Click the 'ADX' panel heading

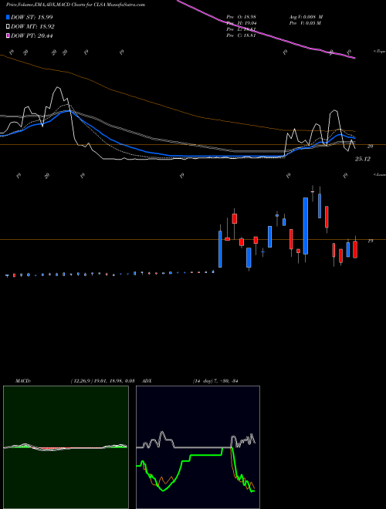click(x=147, y=381)
